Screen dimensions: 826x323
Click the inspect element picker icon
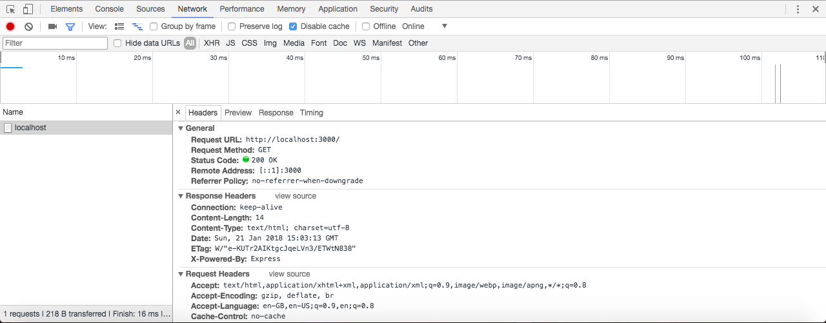[11, 9]
